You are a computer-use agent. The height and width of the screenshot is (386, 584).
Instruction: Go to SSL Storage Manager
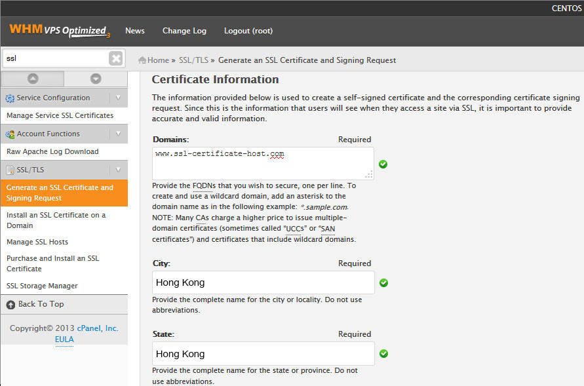click(x=42, y=286)
